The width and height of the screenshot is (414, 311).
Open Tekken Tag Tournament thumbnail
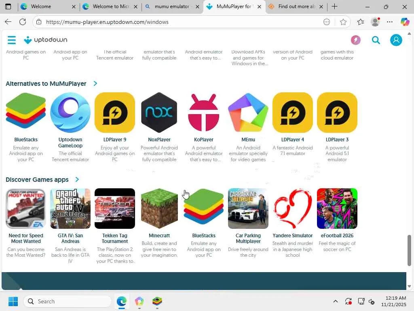(x=115, y=209)
